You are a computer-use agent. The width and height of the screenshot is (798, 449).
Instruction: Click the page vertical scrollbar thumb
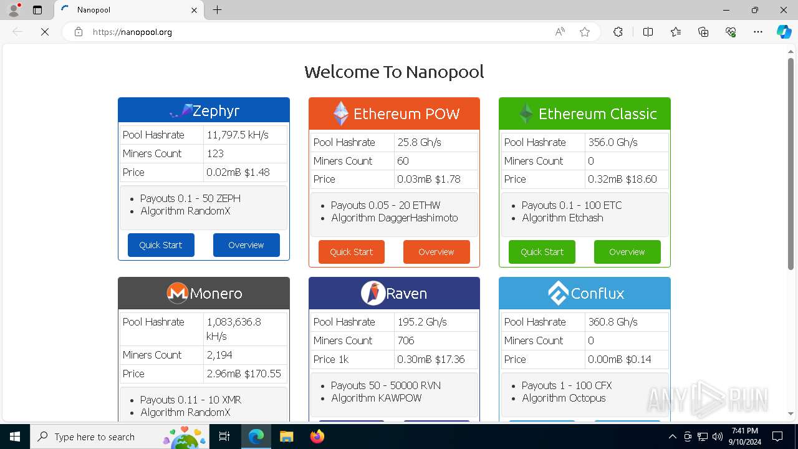tap(791, 163)
